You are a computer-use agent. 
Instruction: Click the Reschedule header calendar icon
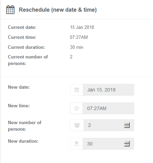pos(10,10)
